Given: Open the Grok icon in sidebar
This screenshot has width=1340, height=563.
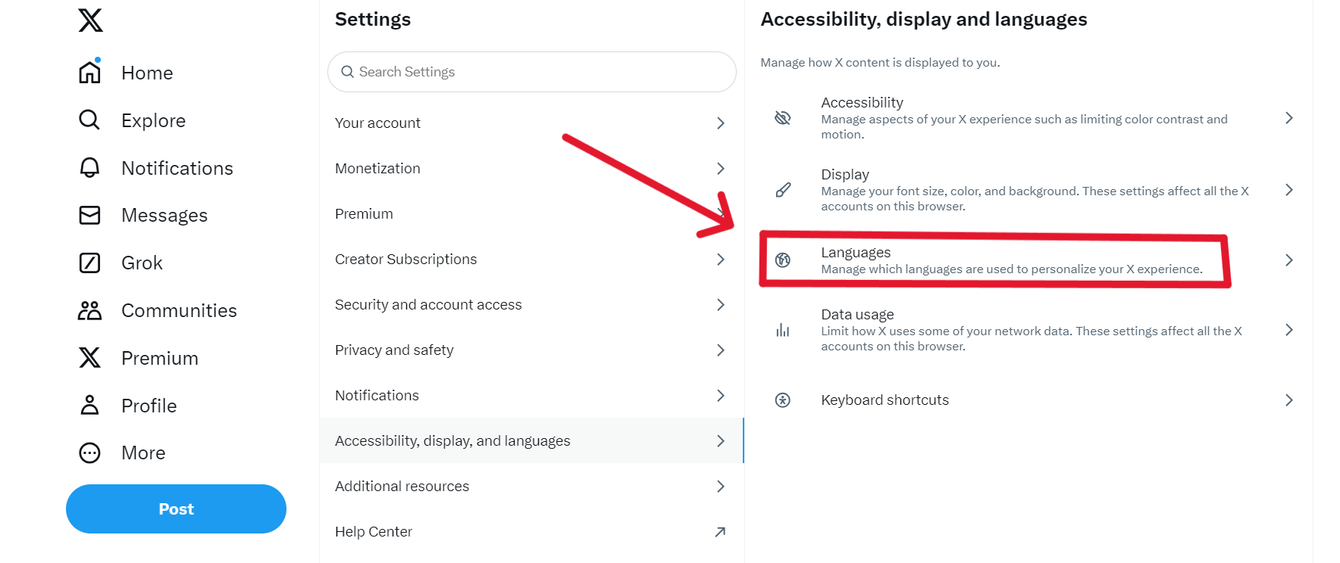Looking at the screenshot, I should pos(89,263).
